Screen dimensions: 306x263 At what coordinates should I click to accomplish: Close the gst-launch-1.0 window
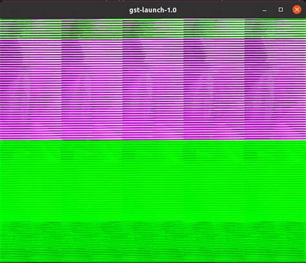pos(297,10)
